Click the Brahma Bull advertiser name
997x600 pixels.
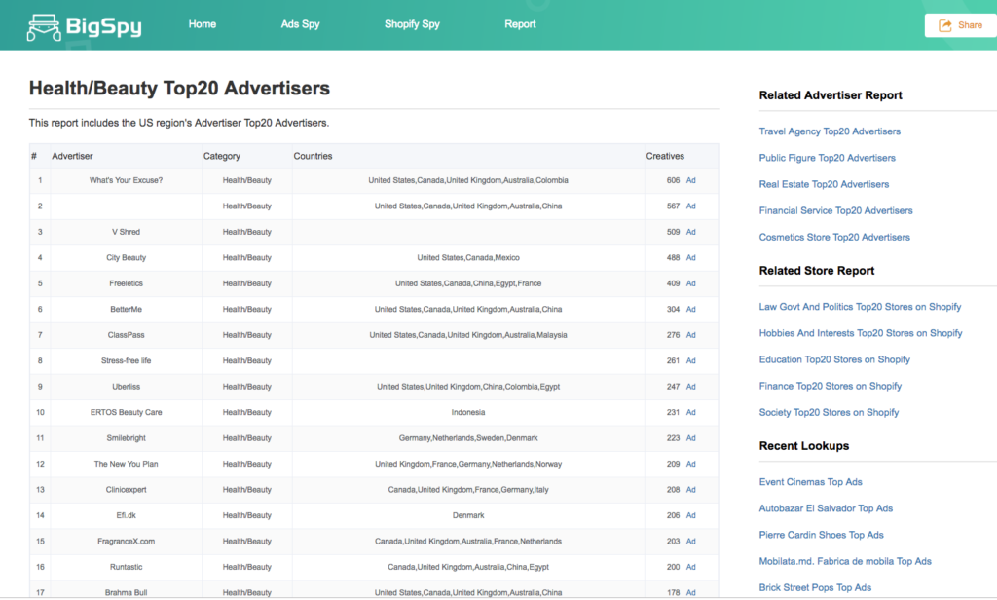click(126, 593)
